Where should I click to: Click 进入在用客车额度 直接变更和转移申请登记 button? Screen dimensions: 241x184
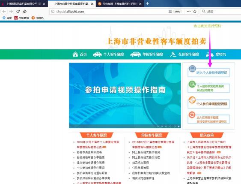[209, 119]
